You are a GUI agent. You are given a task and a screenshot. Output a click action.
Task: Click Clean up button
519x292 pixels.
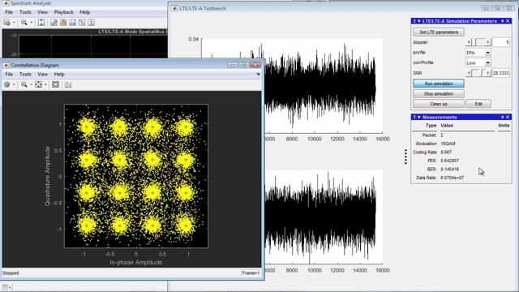click(439, 104)
